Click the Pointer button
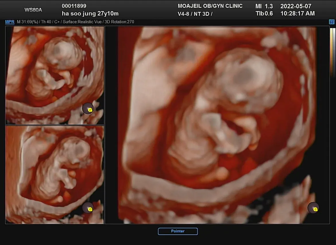336x245 pixels. tap(178, 231)
